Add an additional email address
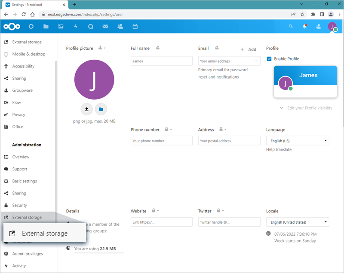344x273 pixels. pos(249,49)
